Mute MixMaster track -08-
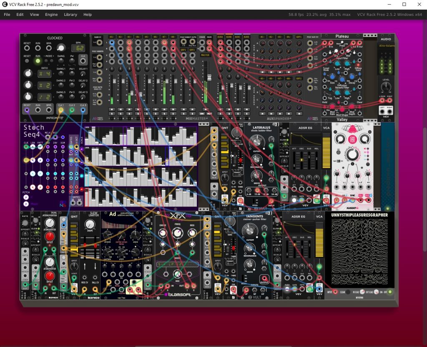 pos(173,110)
